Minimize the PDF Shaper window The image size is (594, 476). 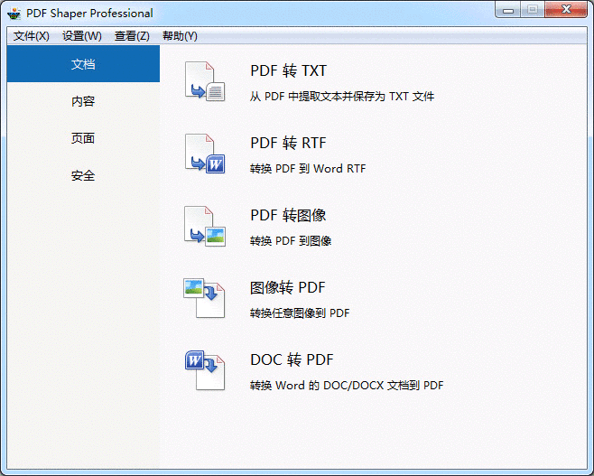pyautogui.click(x=508, y=9)
